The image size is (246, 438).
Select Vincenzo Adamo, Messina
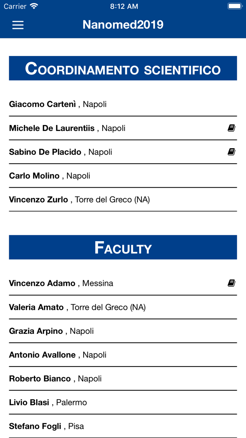pos(61,283)
